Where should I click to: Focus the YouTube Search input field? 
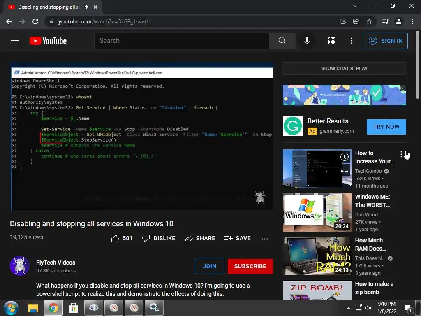tap(182, 41)
